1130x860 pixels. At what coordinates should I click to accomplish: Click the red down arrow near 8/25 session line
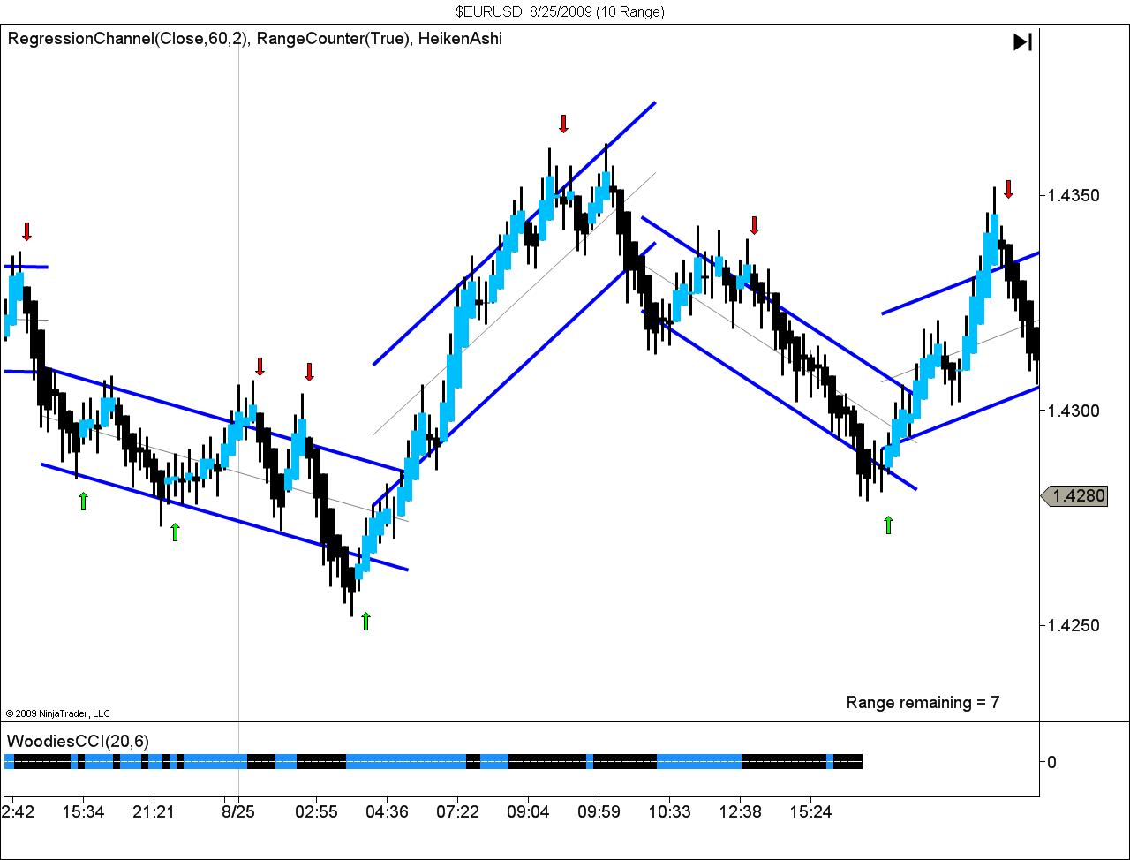(x=260, y=366)
